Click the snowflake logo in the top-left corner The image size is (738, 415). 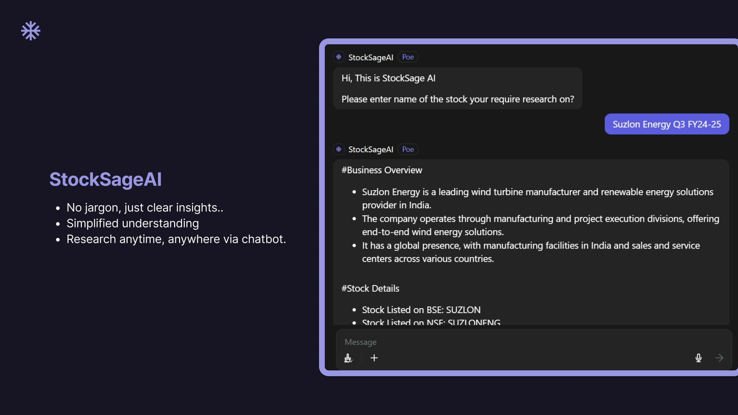click(31, 31)
